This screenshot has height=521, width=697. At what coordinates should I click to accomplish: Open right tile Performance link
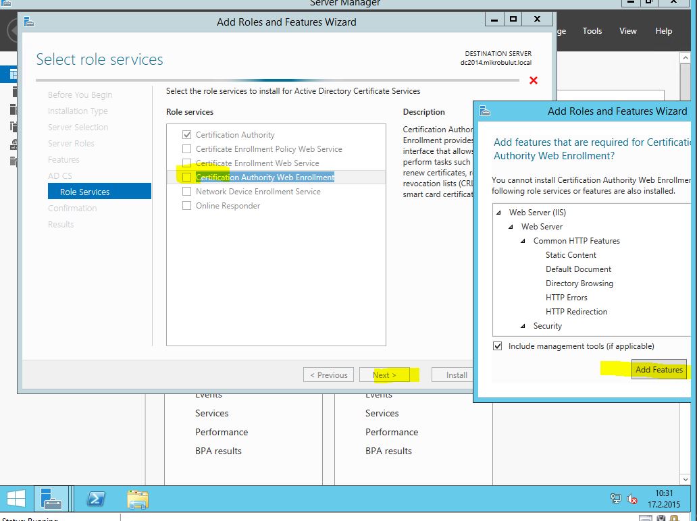(x=392, y=432)
